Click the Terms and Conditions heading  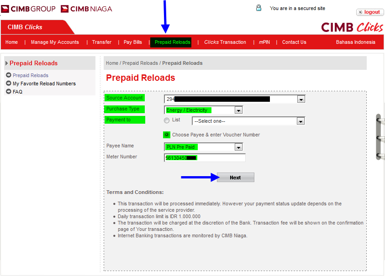click(135, 192)
